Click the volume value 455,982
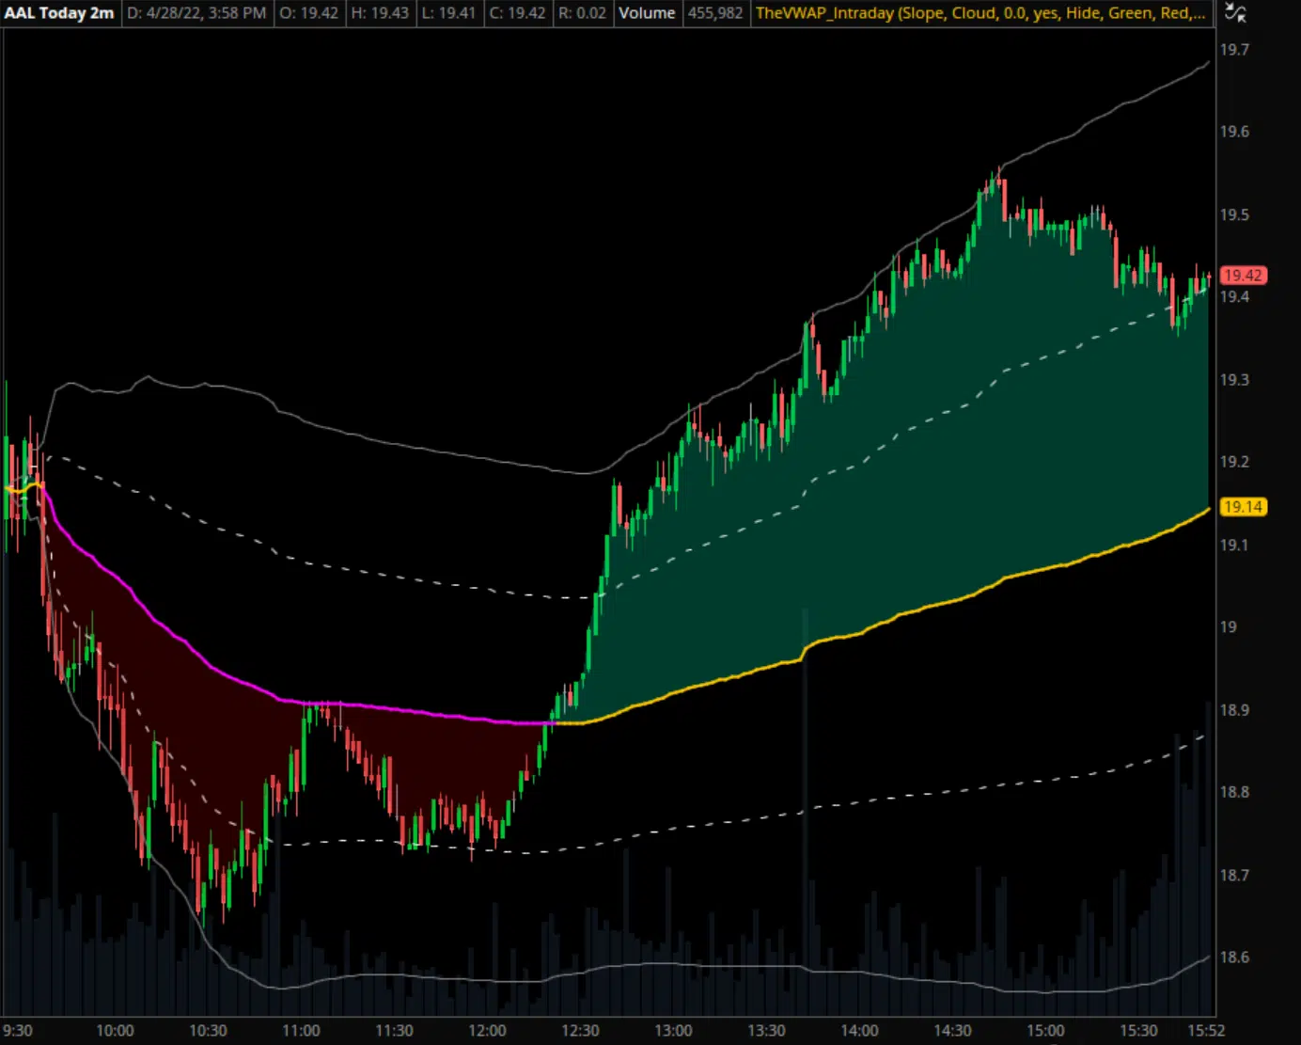 [x=715, y=13]
